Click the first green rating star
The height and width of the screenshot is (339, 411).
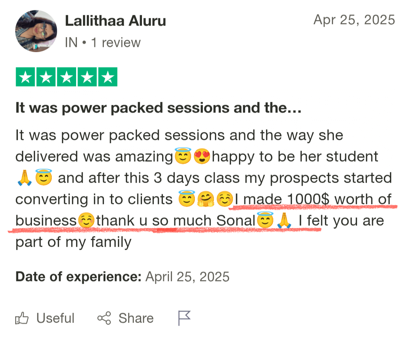tap(26, 77)
